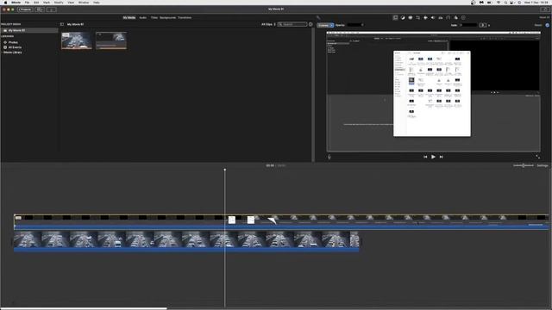Screen dimensions: 552x310
Task: Select the upper screen-recording clip in timeline
Action: click(x=281, y=222)
